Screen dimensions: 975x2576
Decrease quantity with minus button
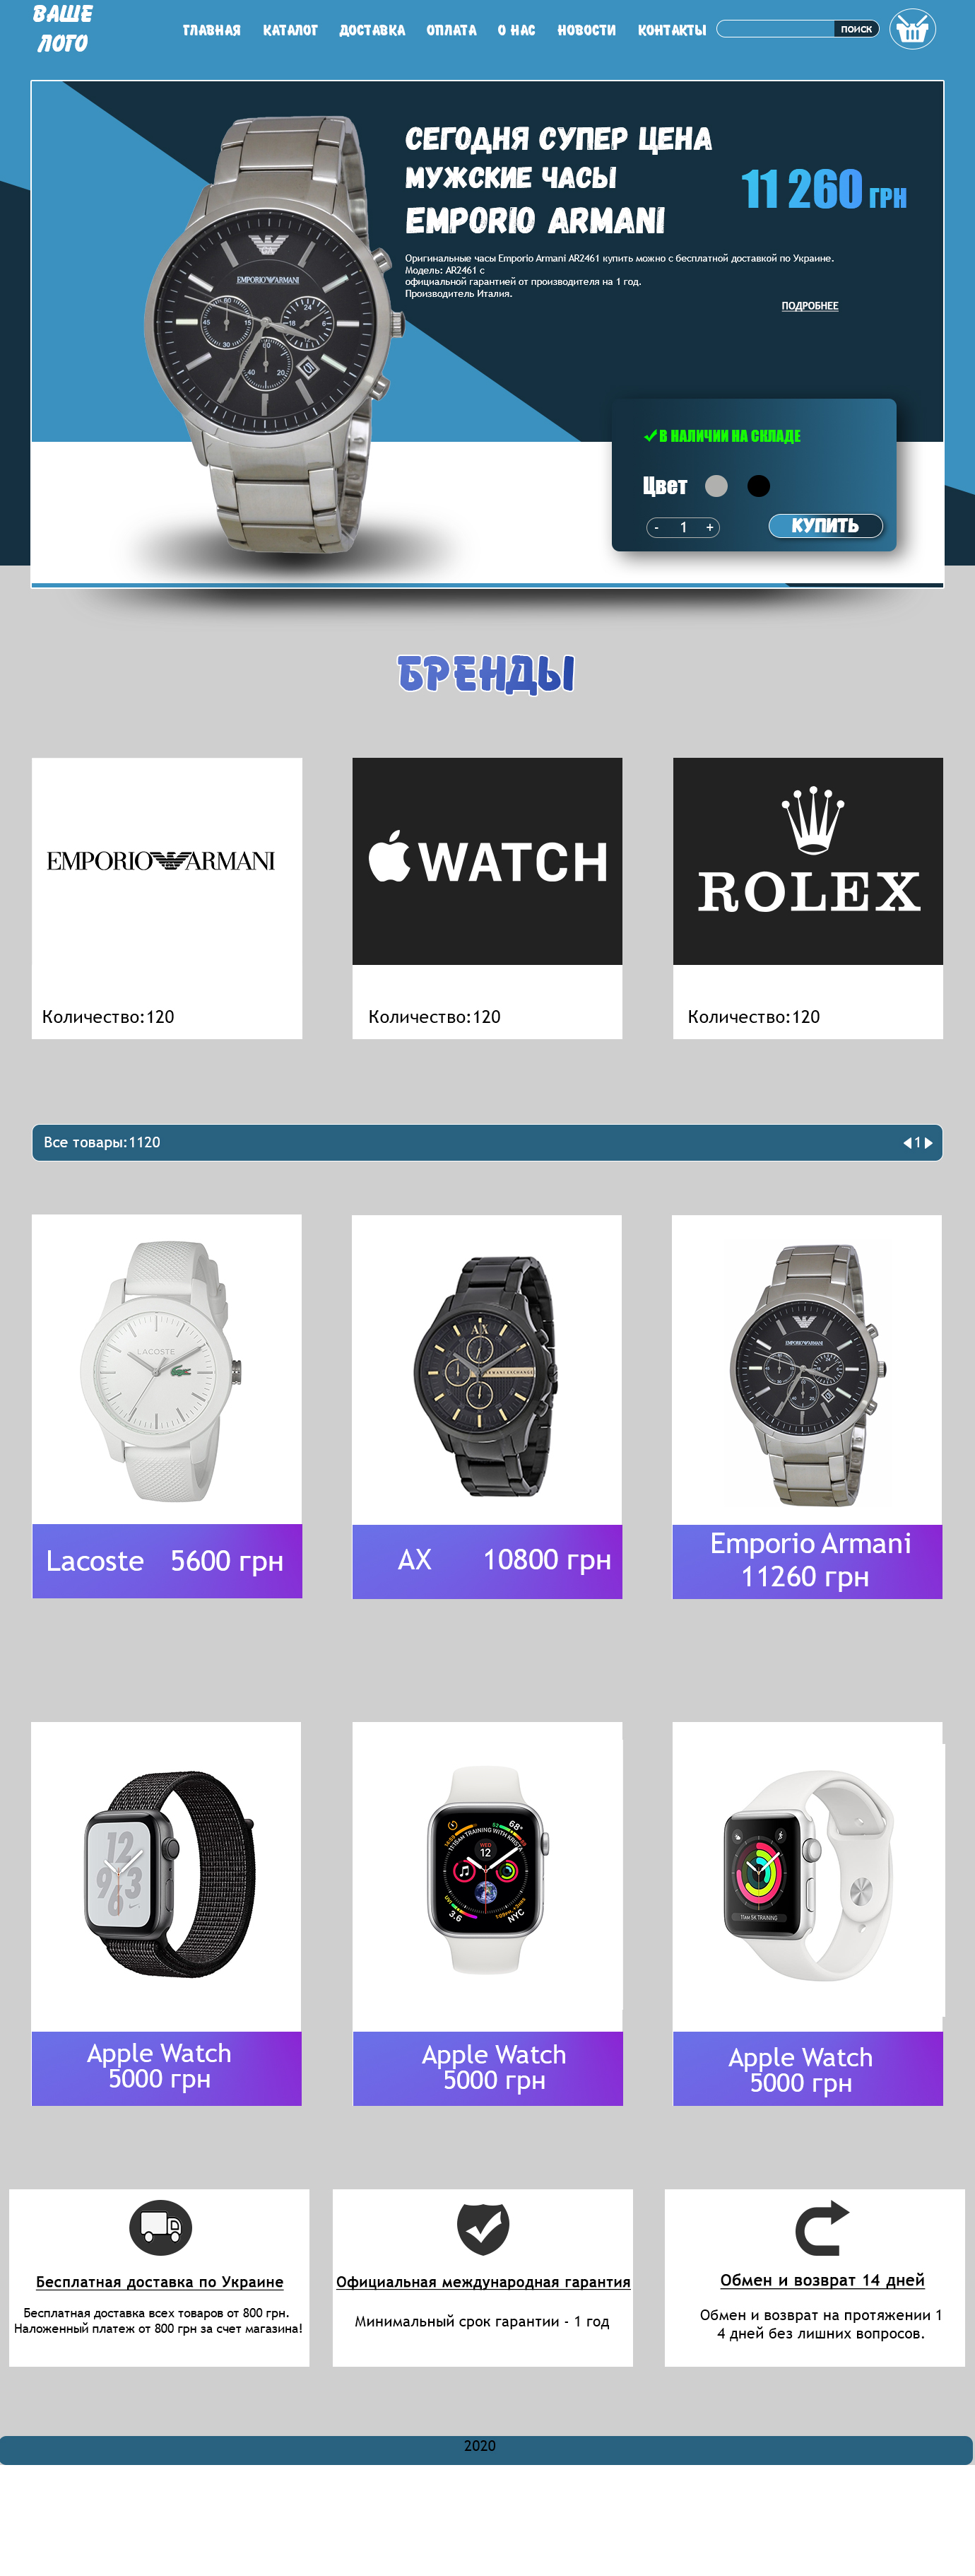pos(656,527)
